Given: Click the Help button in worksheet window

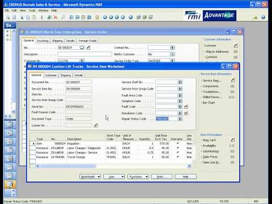Looking at the screenshot, I should (186, 177).
